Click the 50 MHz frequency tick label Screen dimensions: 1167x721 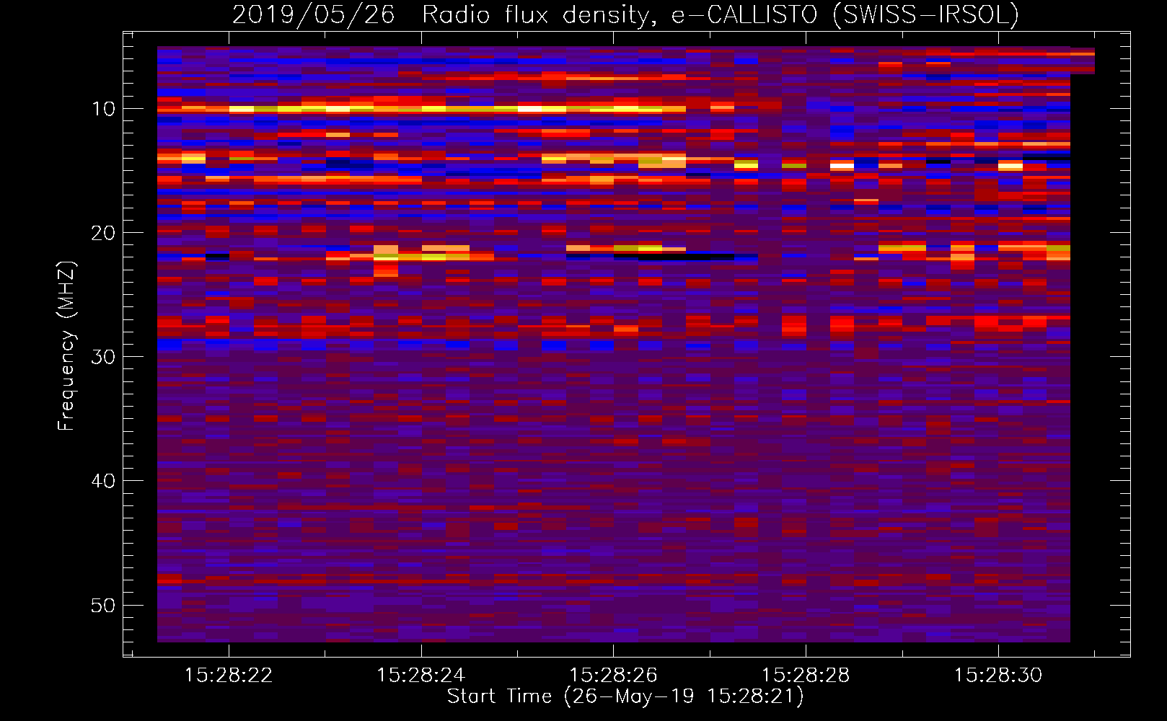pyautogui.click(x=103, y=605)
